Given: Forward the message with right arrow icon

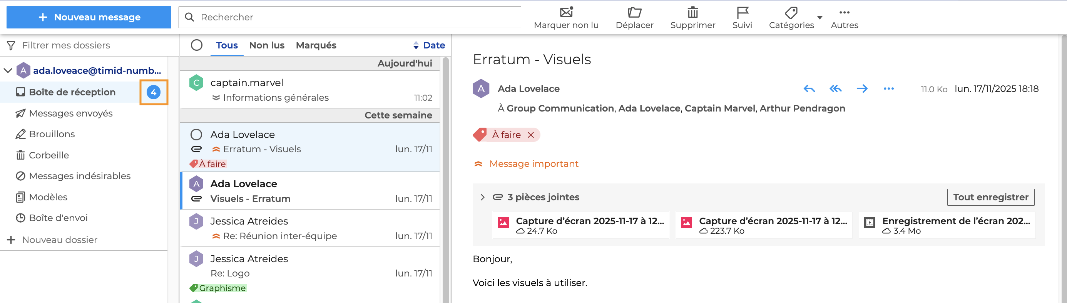Looking at the screenshot, I should pyautogui.click(x=862, y=88).
